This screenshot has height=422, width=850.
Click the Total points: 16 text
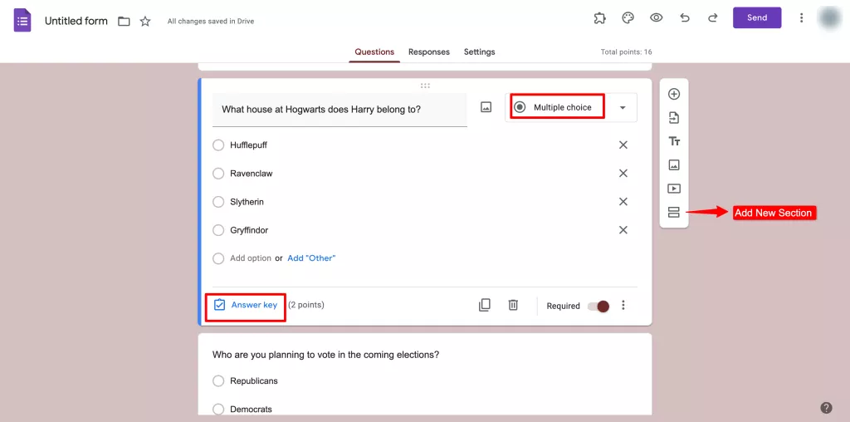[626, 52]
